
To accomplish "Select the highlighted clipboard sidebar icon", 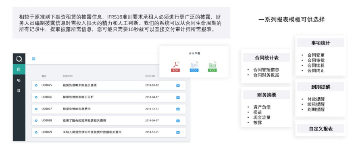I will tap(19, 69).
